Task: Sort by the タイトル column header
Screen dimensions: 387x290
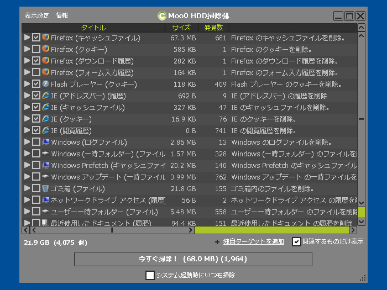Action: click(x=93, y=28)
